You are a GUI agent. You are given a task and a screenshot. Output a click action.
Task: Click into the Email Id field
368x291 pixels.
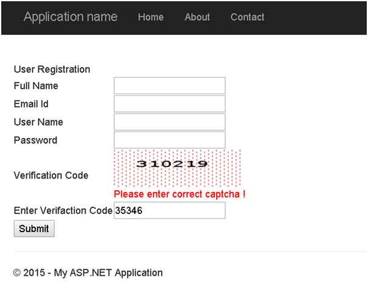click(169, 104)
